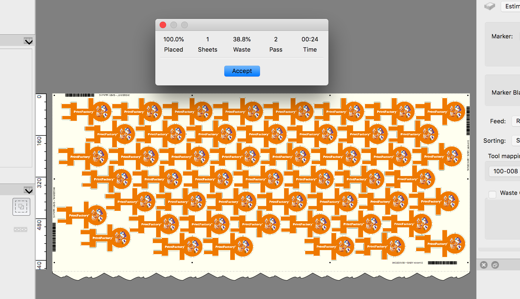The image size is (520, 299).
Task: Click the 100-008 tool mapping field
Action: 505,171
